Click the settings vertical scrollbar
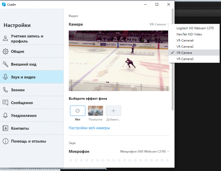The image size is (221, 171). pyautogui.click(x=172, y=59)
